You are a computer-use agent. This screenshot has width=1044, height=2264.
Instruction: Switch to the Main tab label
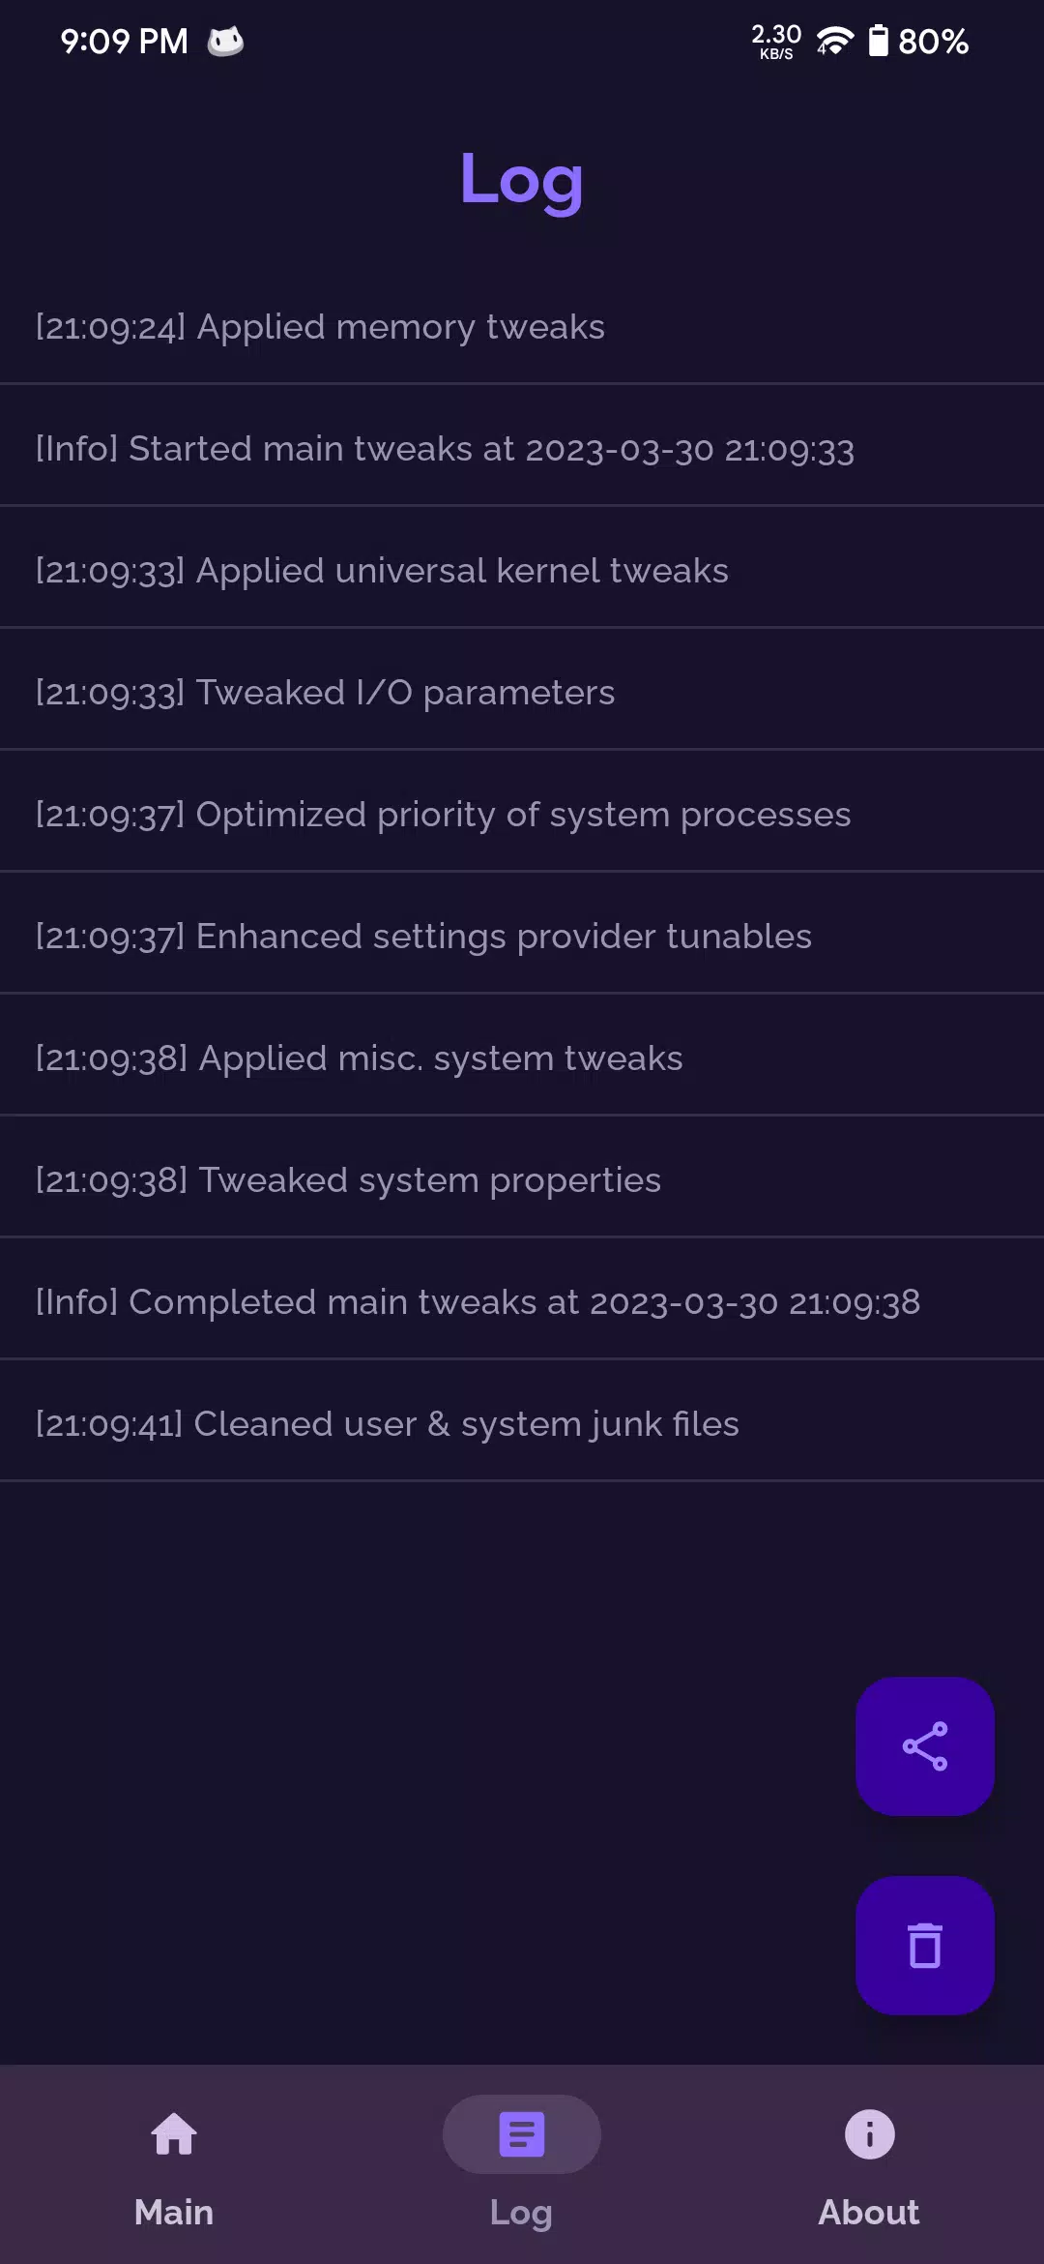pos(174,2213)
